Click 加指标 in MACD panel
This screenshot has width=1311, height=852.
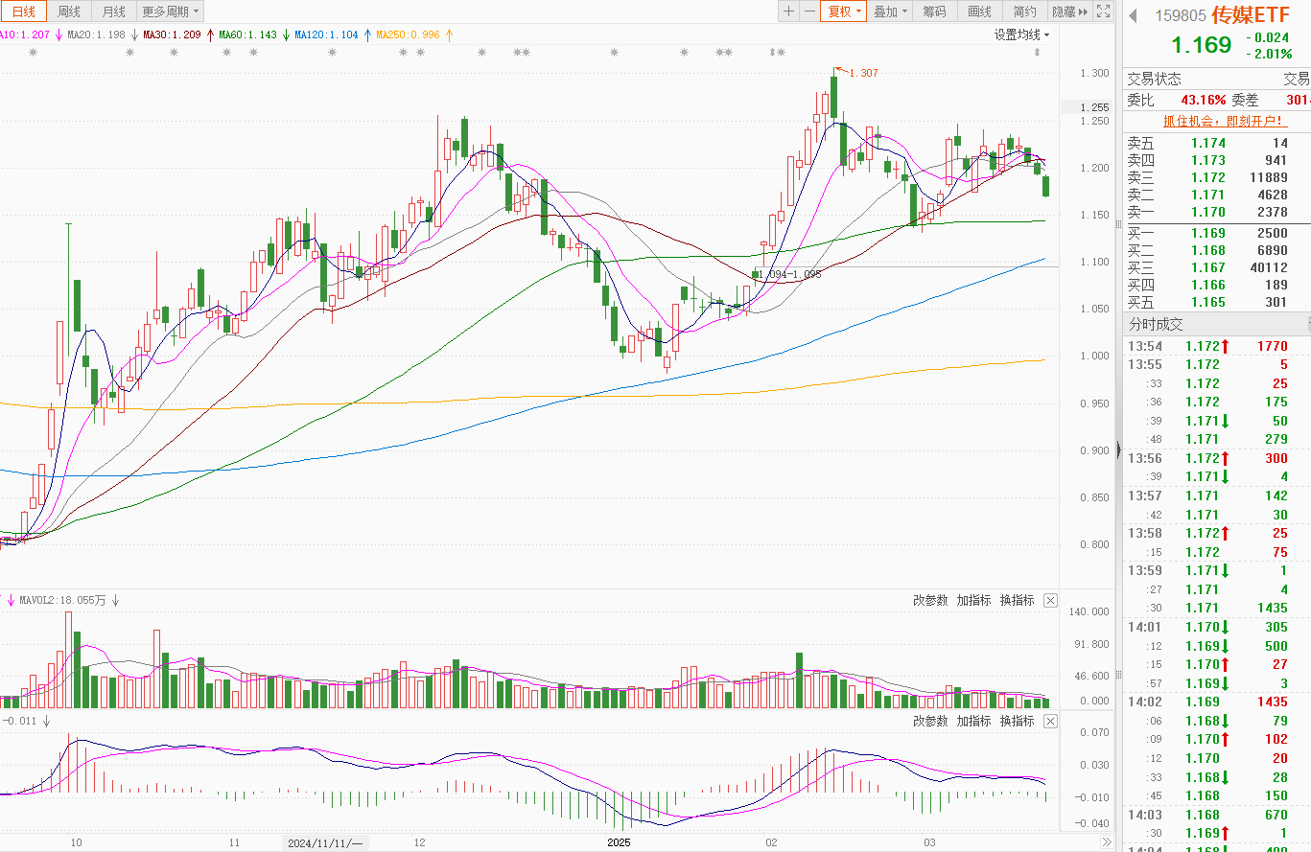[x=973, y=721]
